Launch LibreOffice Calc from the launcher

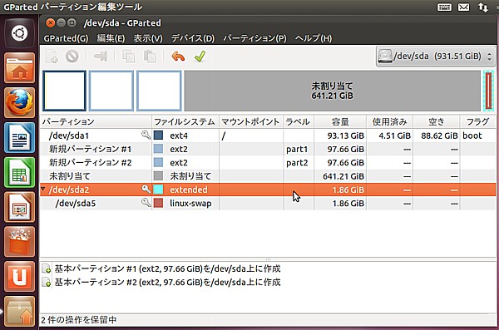tap(19, 172)
